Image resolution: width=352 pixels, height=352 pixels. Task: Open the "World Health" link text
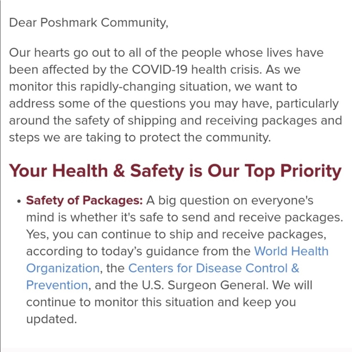click(291, 251)
